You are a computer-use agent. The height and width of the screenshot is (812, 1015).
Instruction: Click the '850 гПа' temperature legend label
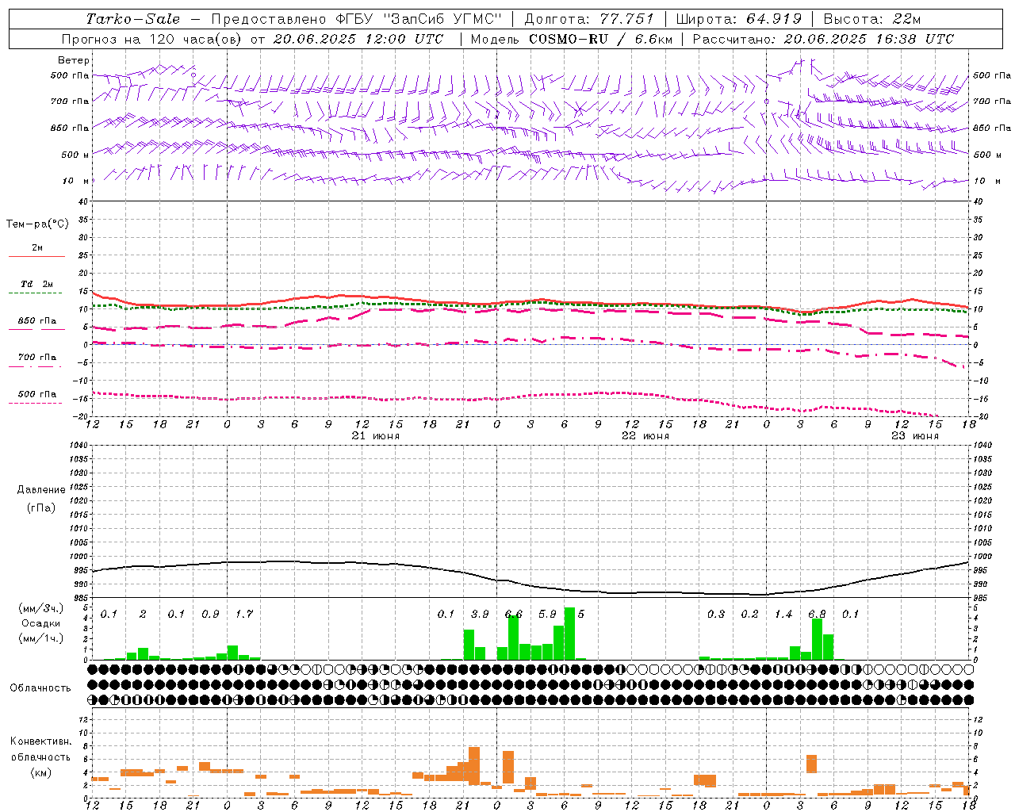(36, 321)
